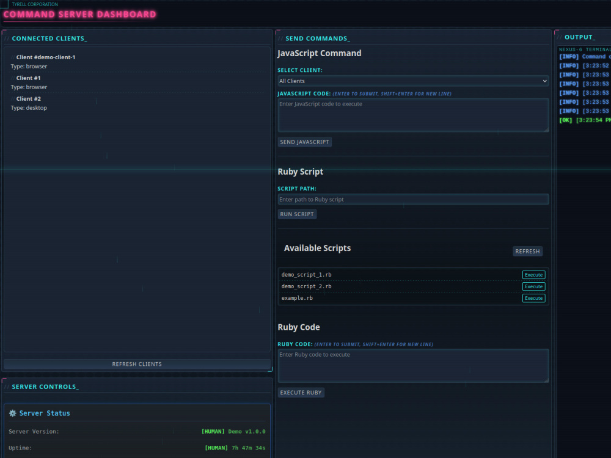Execute demo_script_1.rb
The height and width of the screenshot is (458, 611).
pyautogui.click(x=533, y=275)
